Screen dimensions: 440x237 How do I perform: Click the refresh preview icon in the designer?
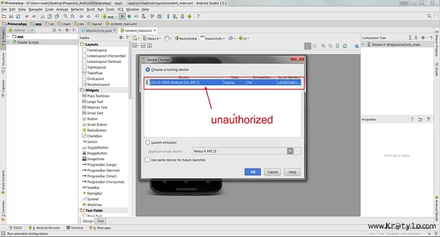click(x=345, y=46)
